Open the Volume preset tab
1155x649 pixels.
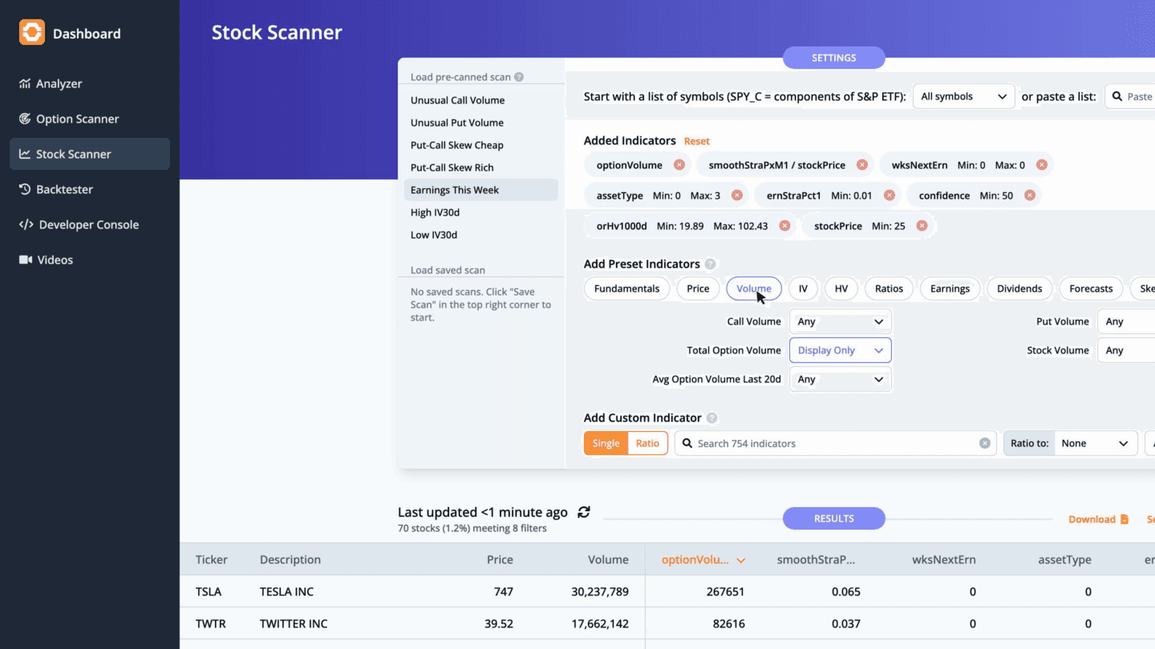[x=754, y=288]
